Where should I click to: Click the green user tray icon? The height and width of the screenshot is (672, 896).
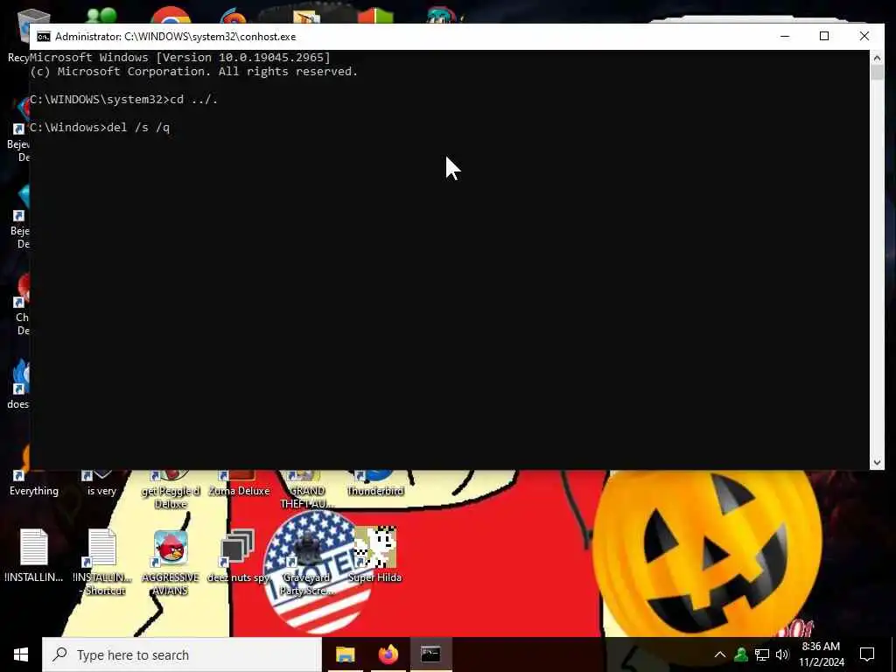741,654
